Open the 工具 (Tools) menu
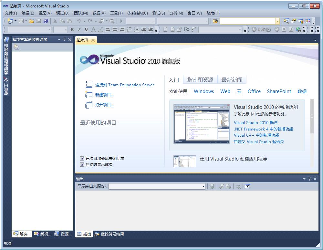Image resolution: width=323 pixels, height=250 pixels. (x=116, y=13)
